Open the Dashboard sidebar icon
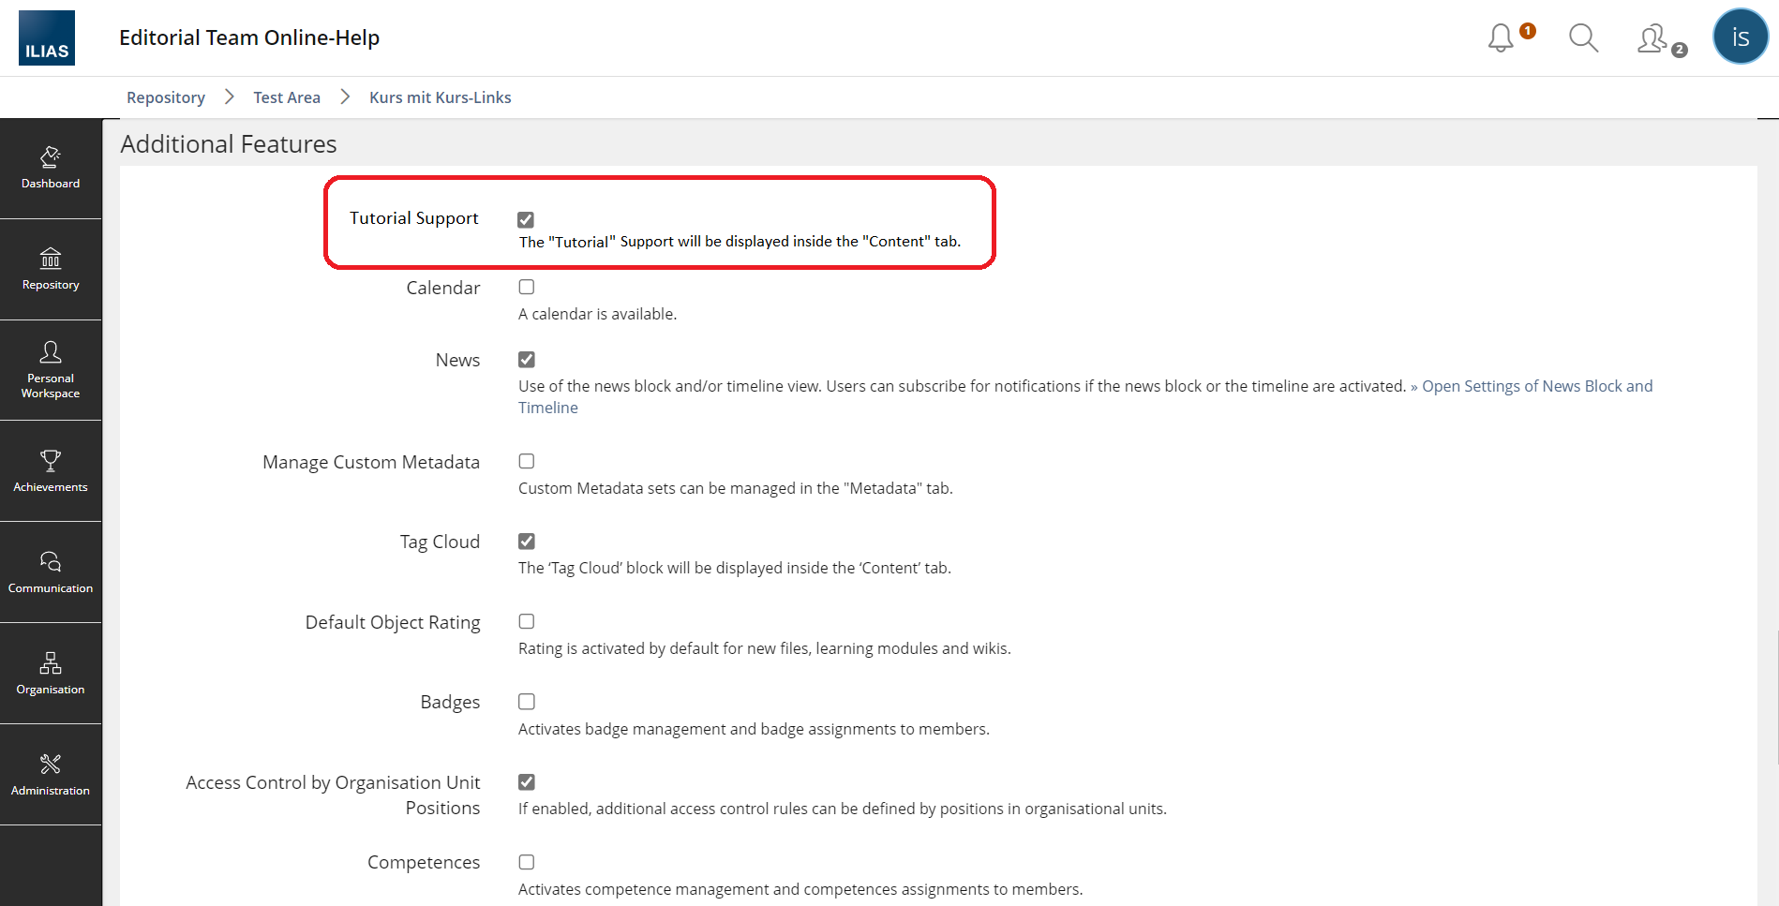Screen dimensions: 1779x906 (51, 168)
